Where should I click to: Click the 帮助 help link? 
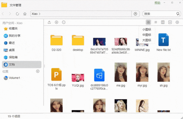(157, 3)
